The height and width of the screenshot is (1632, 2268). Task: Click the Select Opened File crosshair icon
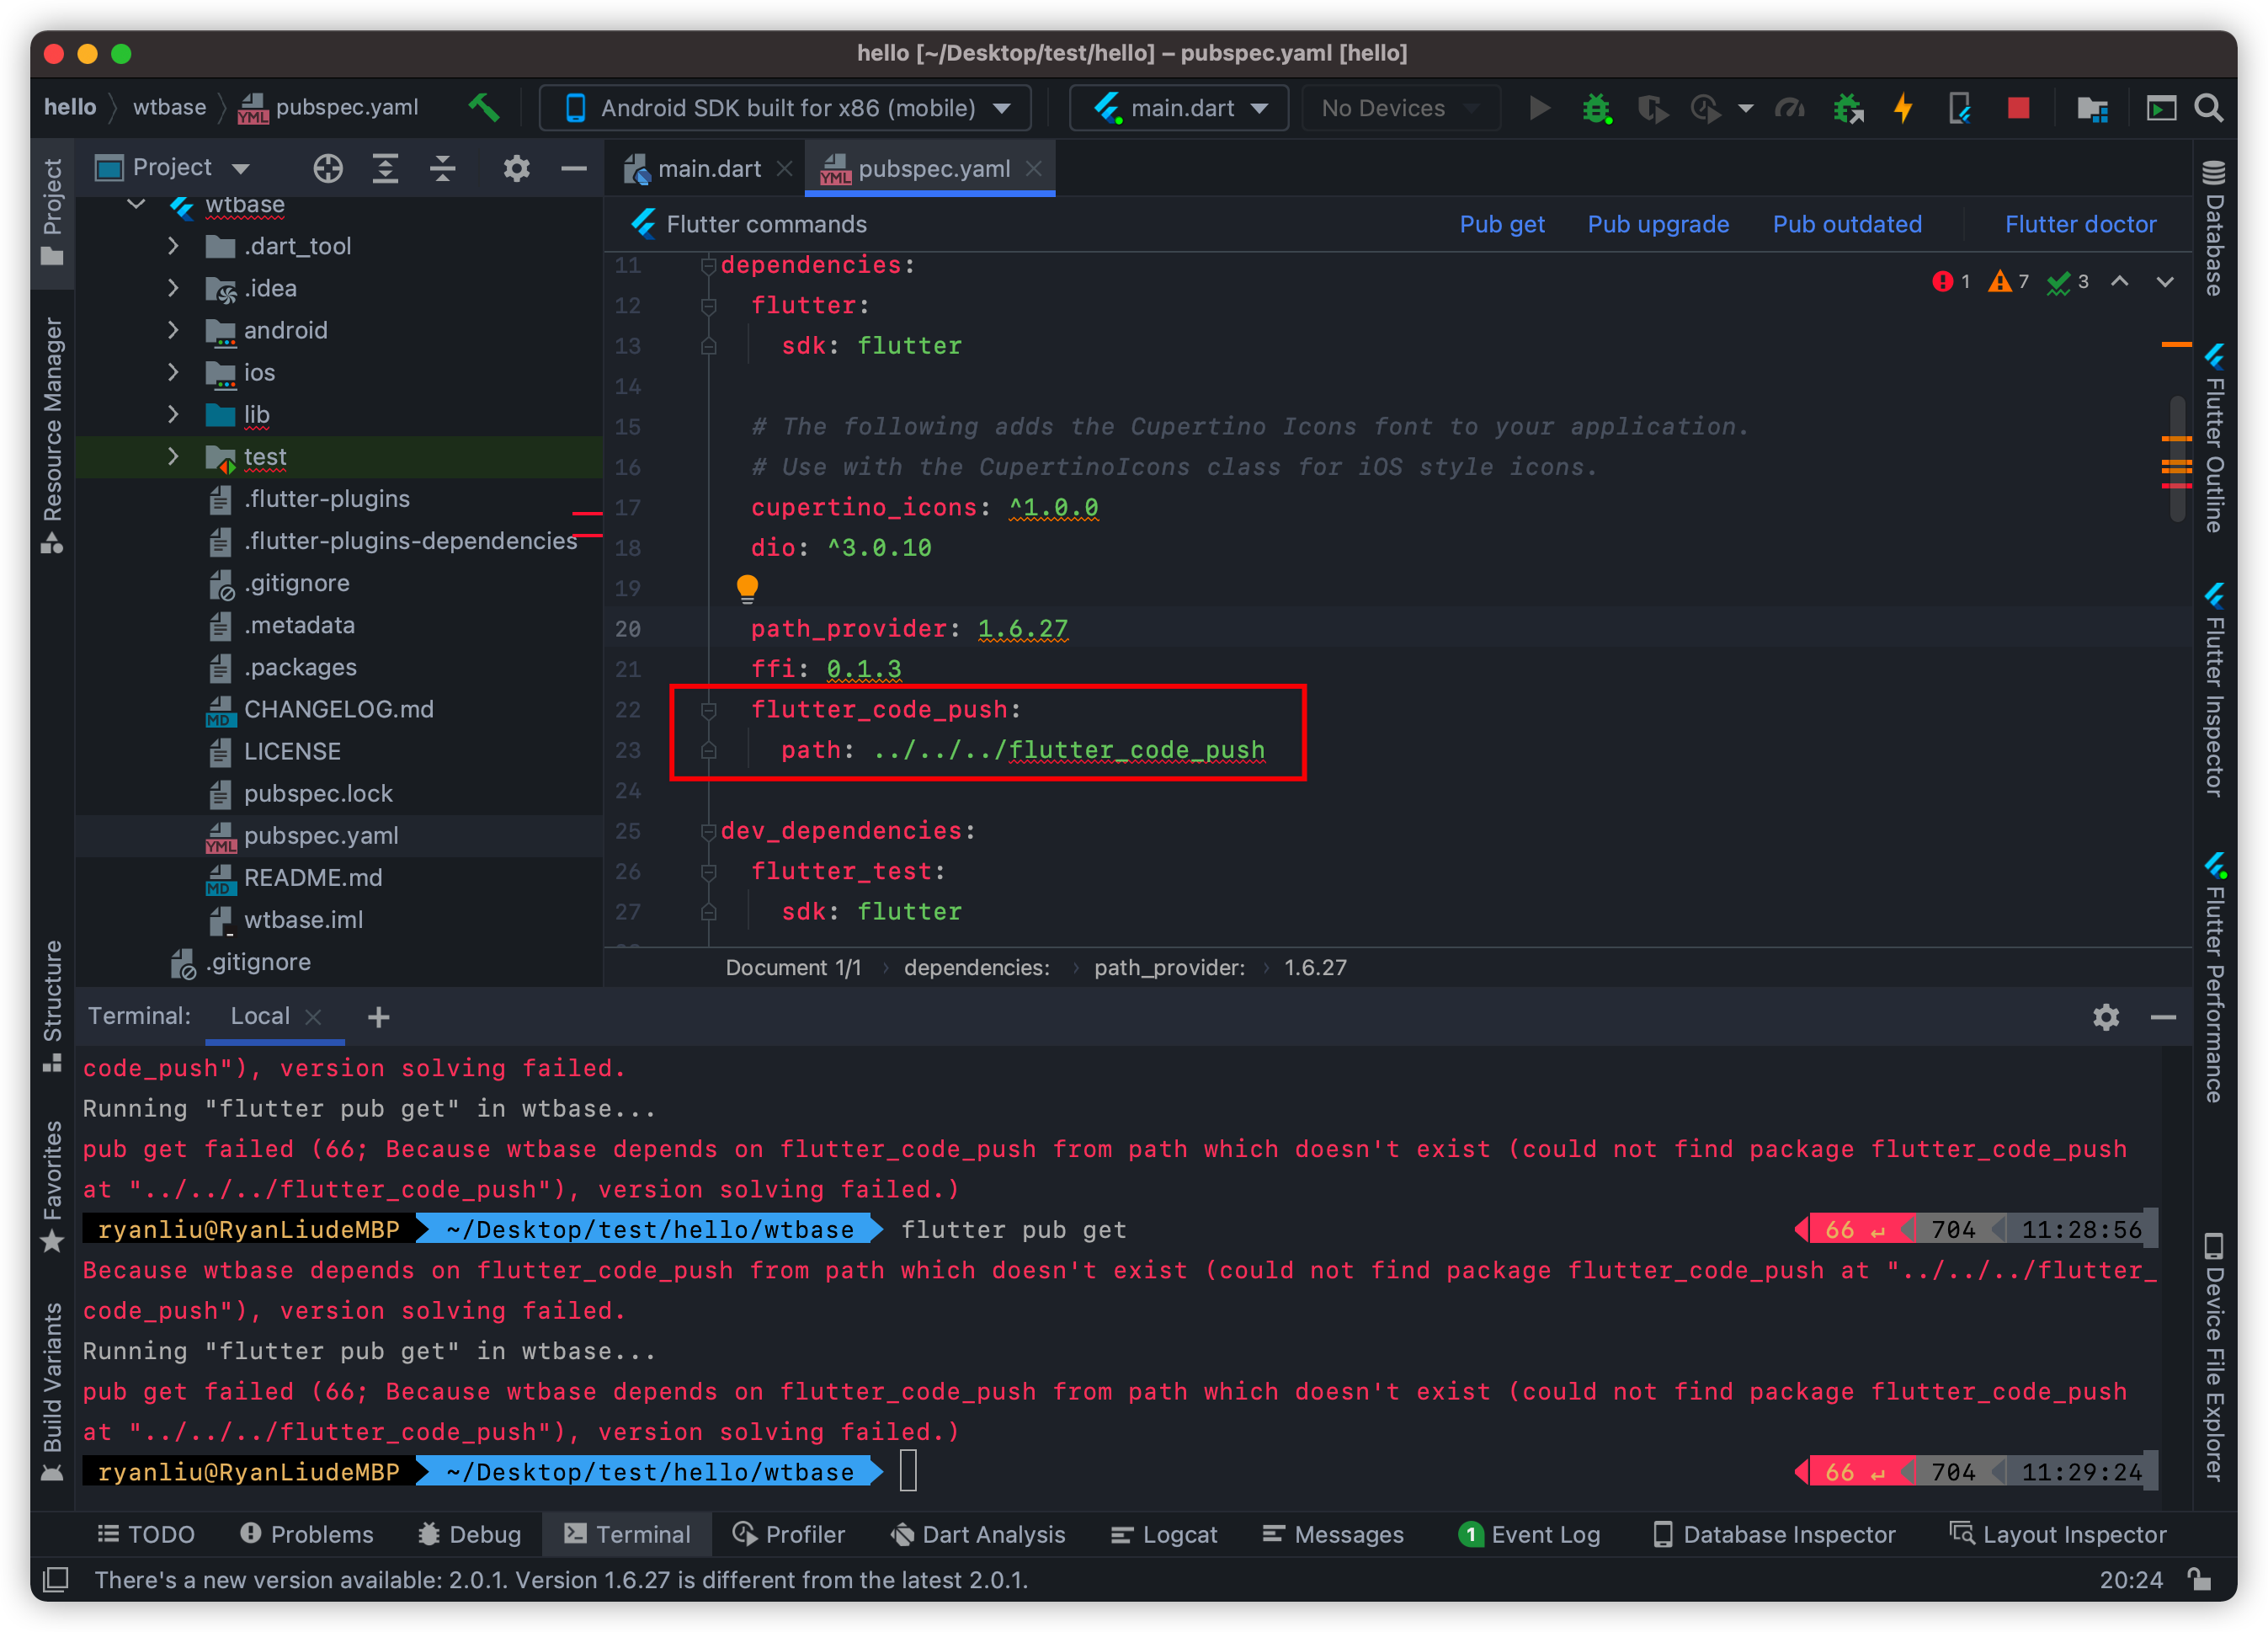point(328,168)
